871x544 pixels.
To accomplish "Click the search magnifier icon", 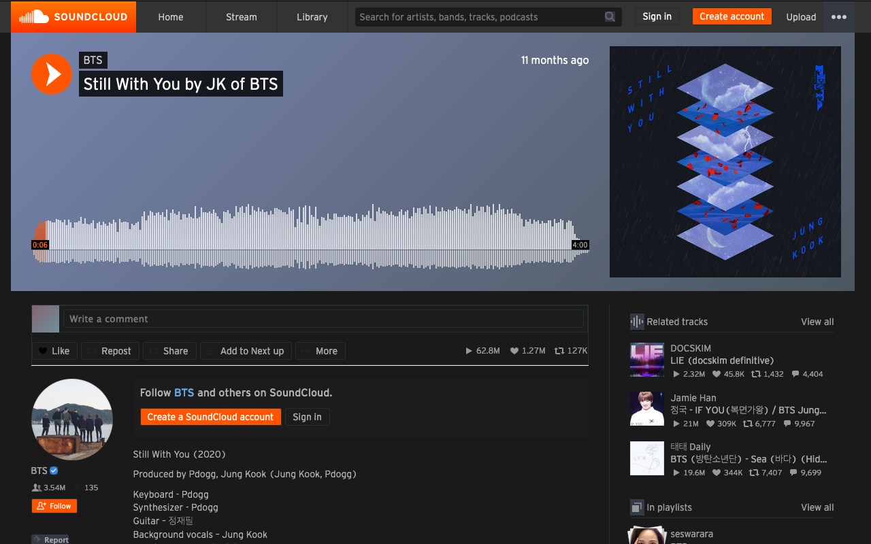I will (610, 17).
